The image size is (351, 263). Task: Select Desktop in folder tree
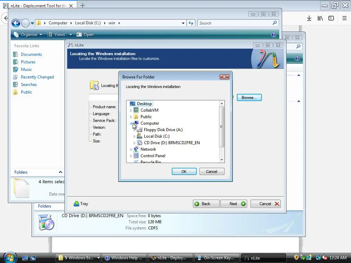tap(144, 104)
